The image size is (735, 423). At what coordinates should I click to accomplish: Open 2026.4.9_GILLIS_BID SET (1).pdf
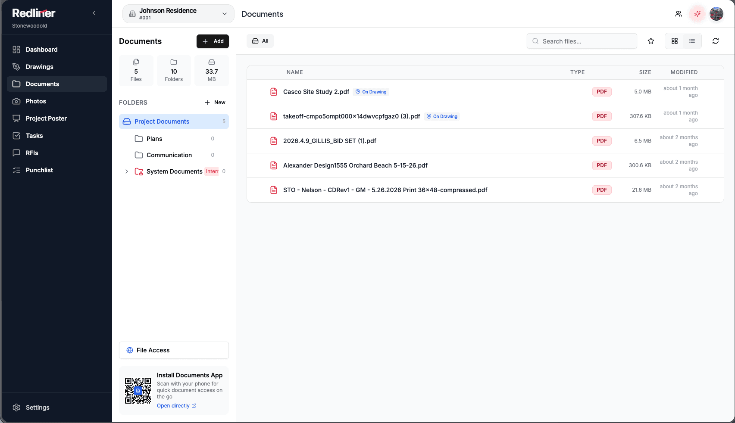(x=329, y=141)
